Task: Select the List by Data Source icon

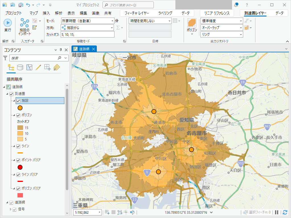Action: 20,67
